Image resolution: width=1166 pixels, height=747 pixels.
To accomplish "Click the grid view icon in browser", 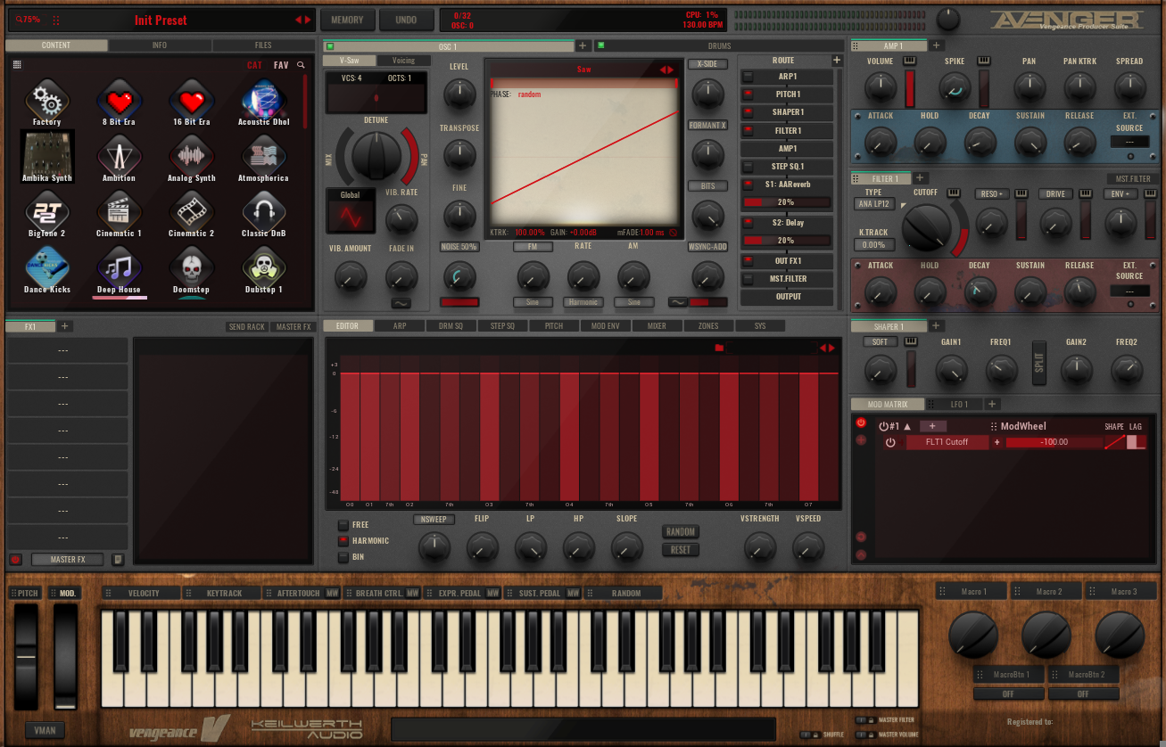I will tap(17, 64).
